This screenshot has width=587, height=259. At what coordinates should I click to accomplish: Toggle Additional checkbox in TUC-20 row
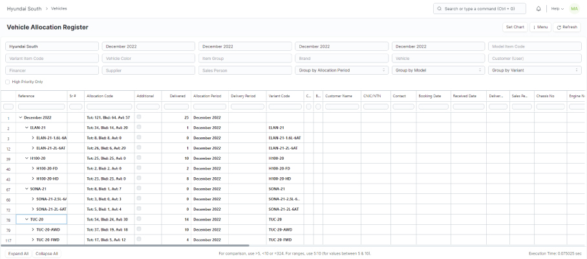pos(139,218)
